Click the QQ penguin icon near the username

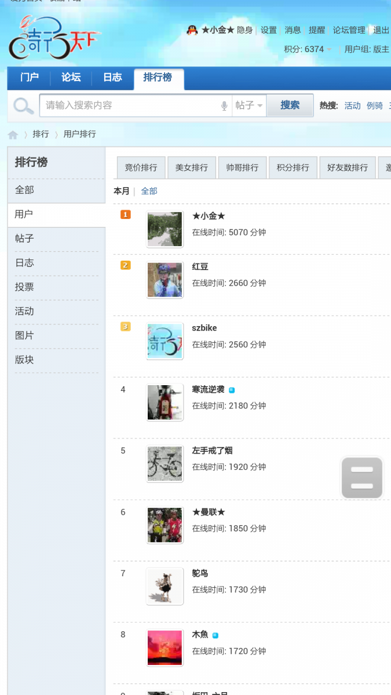coord(192,30)
